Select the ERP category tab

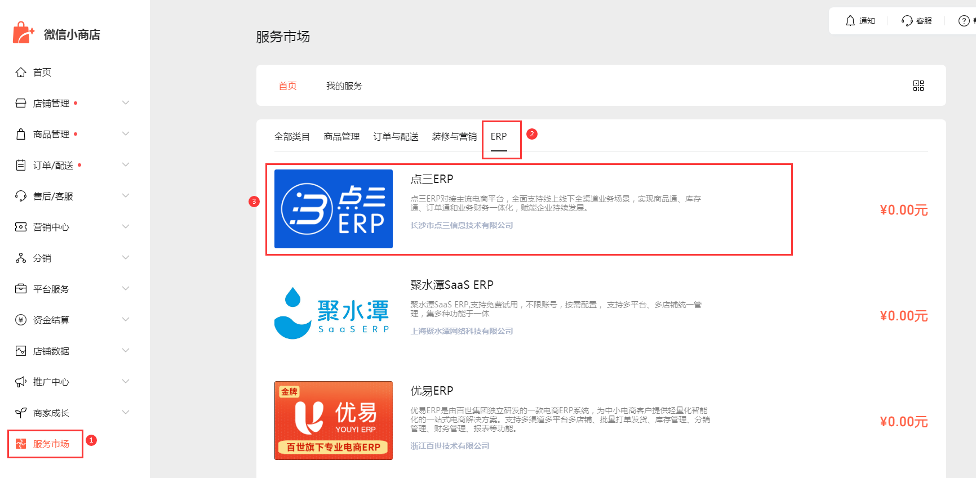[499, 136]
